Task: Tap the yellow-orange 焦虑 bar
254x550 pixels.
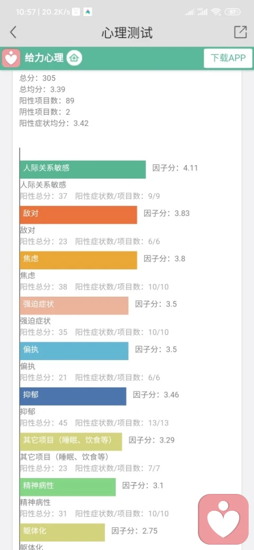Action: pos(78,260)
